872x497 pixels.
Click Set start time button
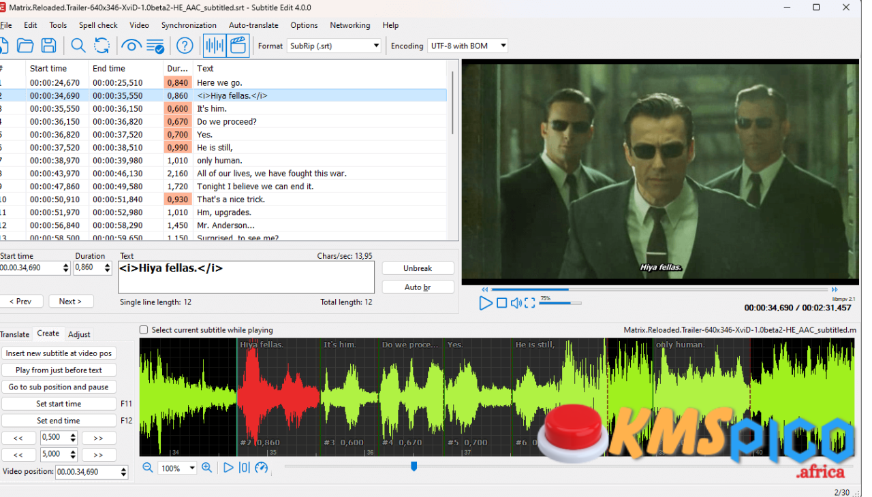(59, 404)
